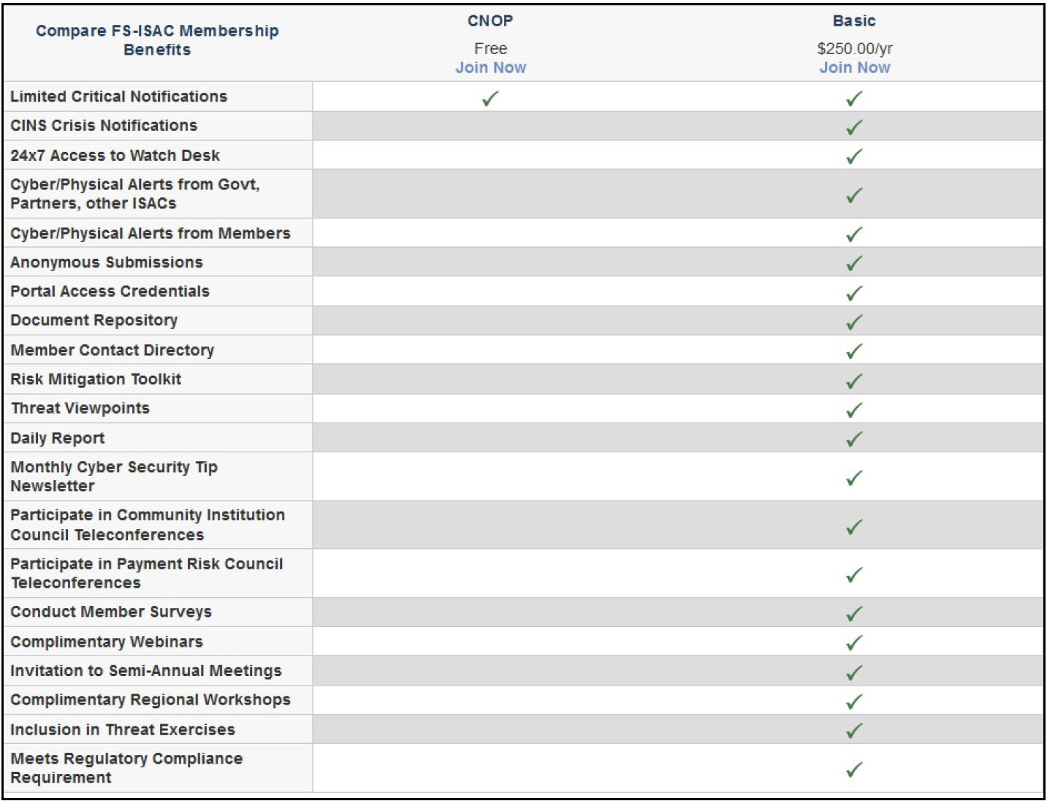The image size is (1047, 801).
Task: Click the Threat Viewpoints row label
Action: pyautogui.click(x=80, y=409)
